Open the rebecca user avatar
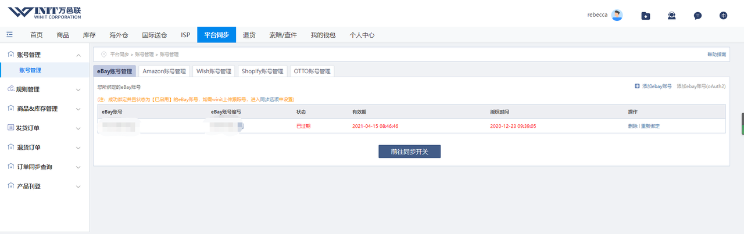744x234 pixels. (x=617, y=15)
